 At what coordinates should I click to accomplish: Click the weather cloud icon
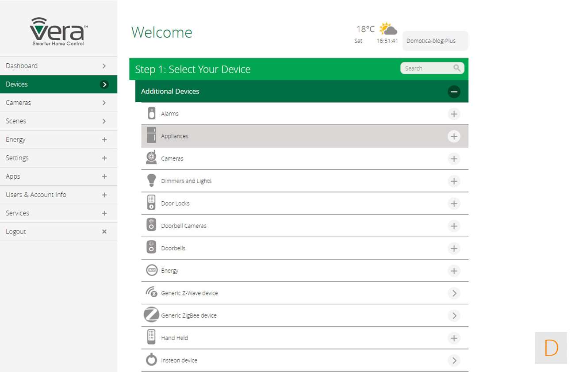[x=388, y=29]
